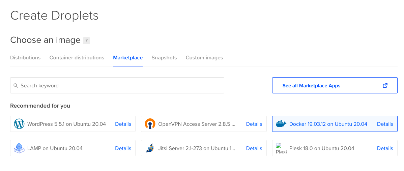Select the Marketplace tab
404x171 pixels.
pos(128,58)
